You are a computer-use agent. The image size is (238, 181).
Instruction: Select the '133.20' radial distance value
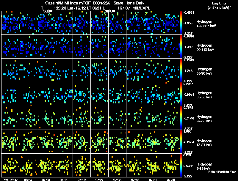pyautogui.click(x=60, y=8)
